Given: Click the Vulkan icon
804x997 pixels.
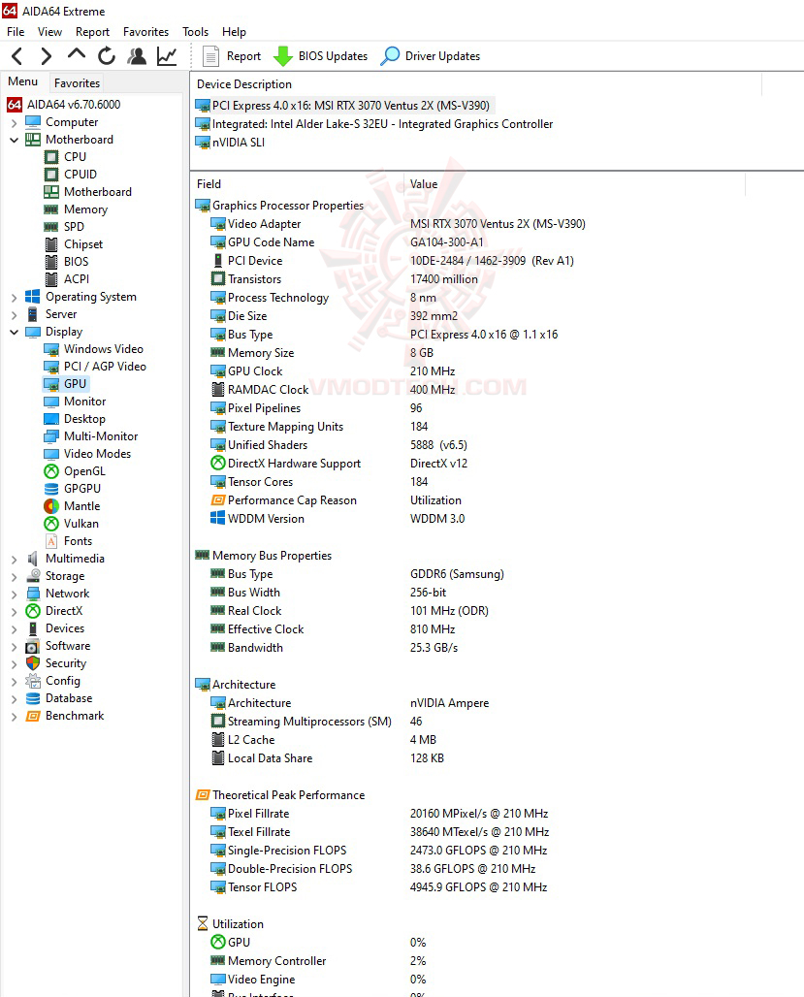Looking at the screenshot, I should [x=51, y=524].
